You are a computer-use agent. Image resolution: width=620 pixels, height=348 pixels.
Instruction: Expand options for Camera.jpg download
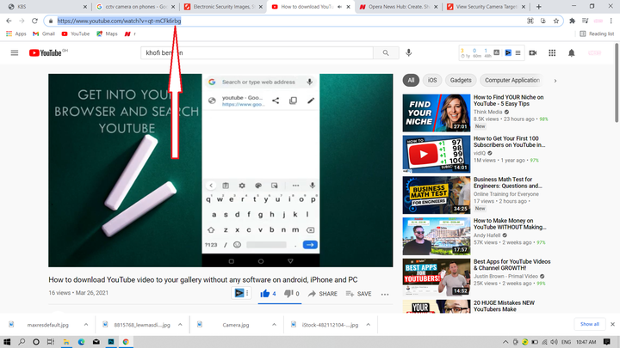click(274, 325)
